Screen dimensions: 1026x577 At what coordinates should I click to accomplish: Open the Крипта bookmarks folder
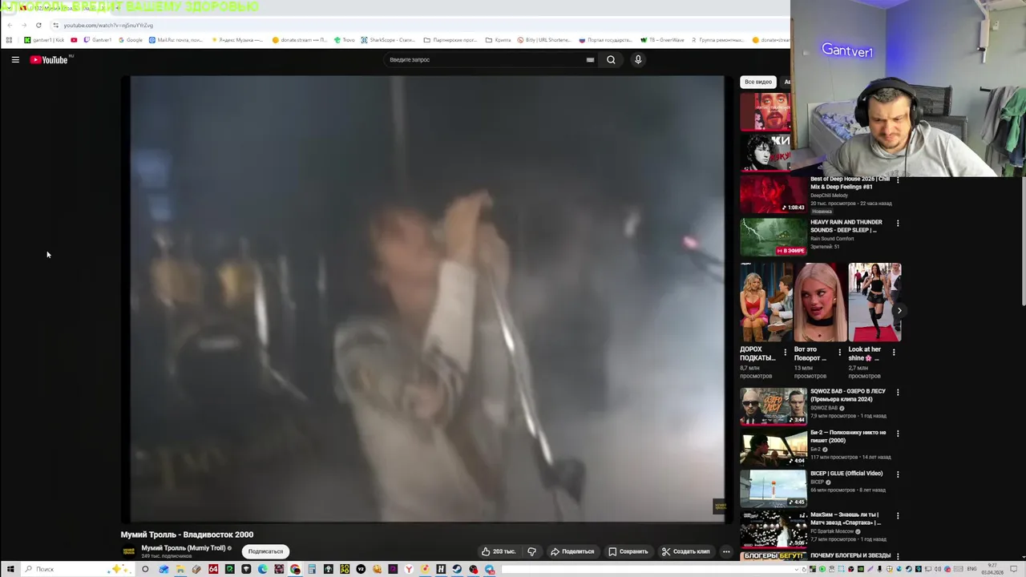pyautogui.click(x=499, y=40)
